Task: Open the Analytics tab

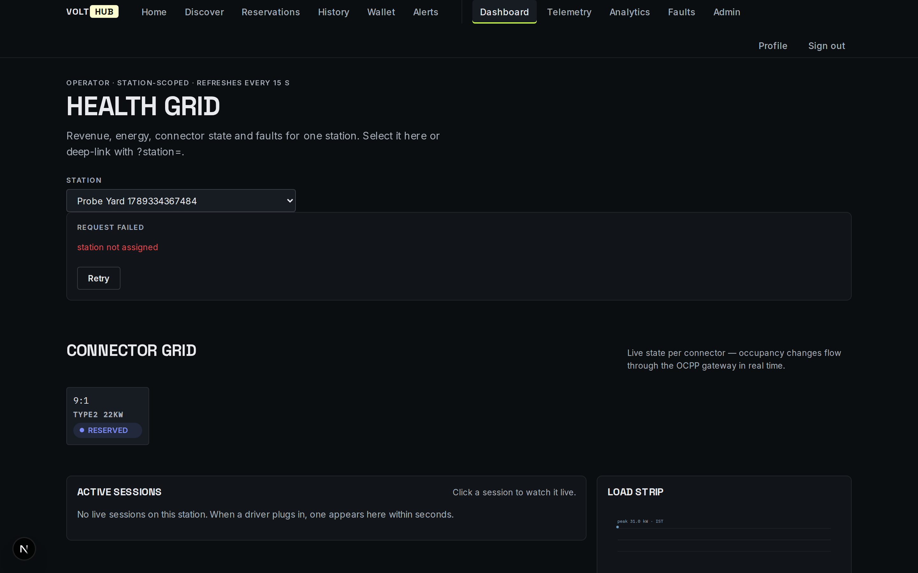Action: pos(629,12)
